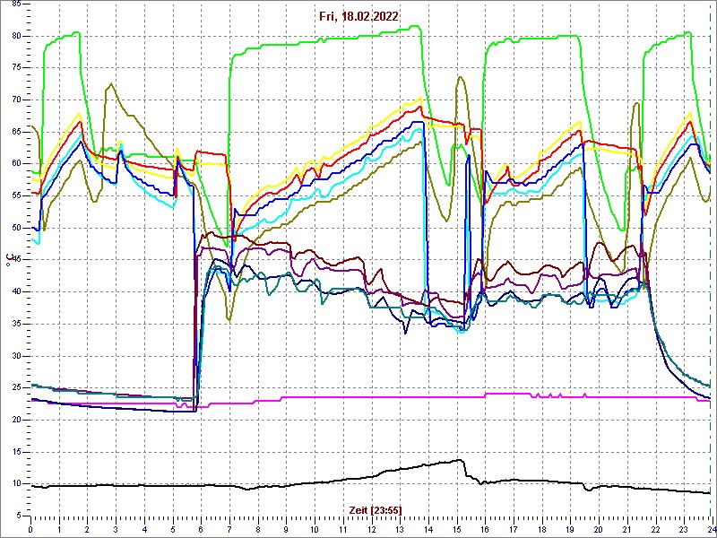
Task: Click hour 12 on the time axis
Action: [x=372, y=529]
